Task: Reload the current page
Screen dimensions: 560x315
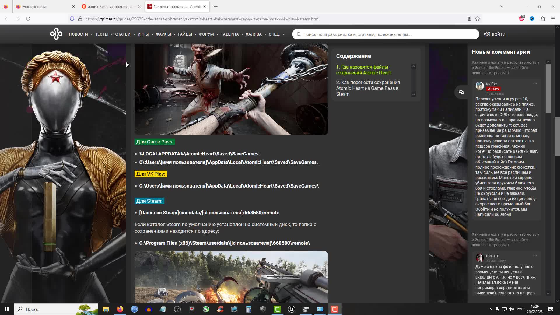Action: [28, 19]
